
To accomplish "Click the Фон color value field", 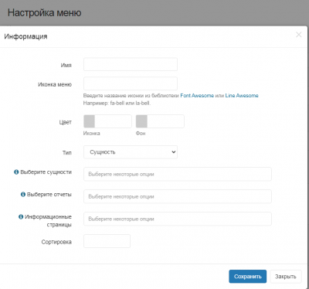I will coord(165,121).
